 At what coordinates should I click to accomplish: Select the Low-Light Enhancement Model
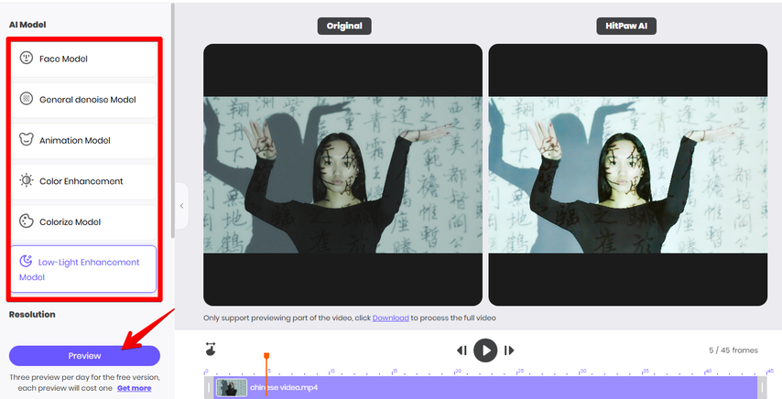(x=83, y=269)
